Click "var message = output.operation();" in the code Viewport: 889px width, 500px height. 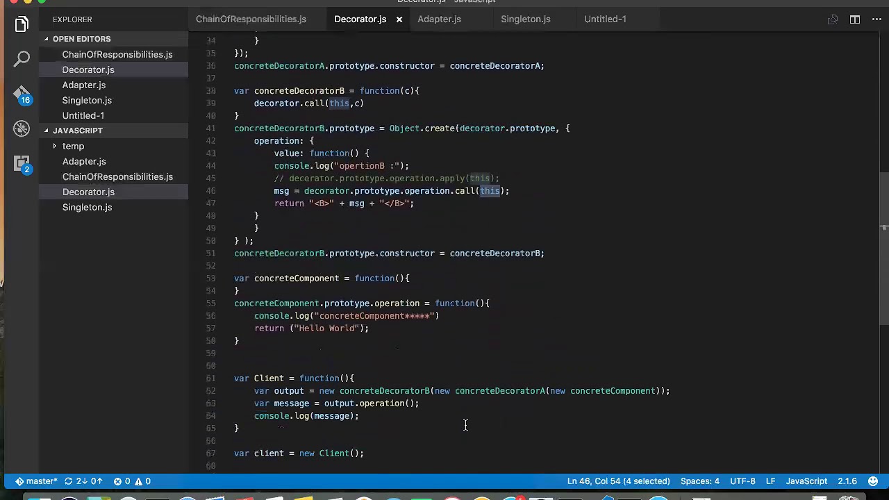(337, 403)
